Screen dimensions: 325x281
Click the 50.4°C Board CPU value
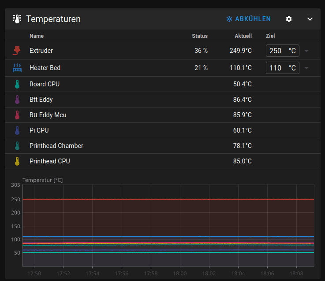tap(243, 84)
